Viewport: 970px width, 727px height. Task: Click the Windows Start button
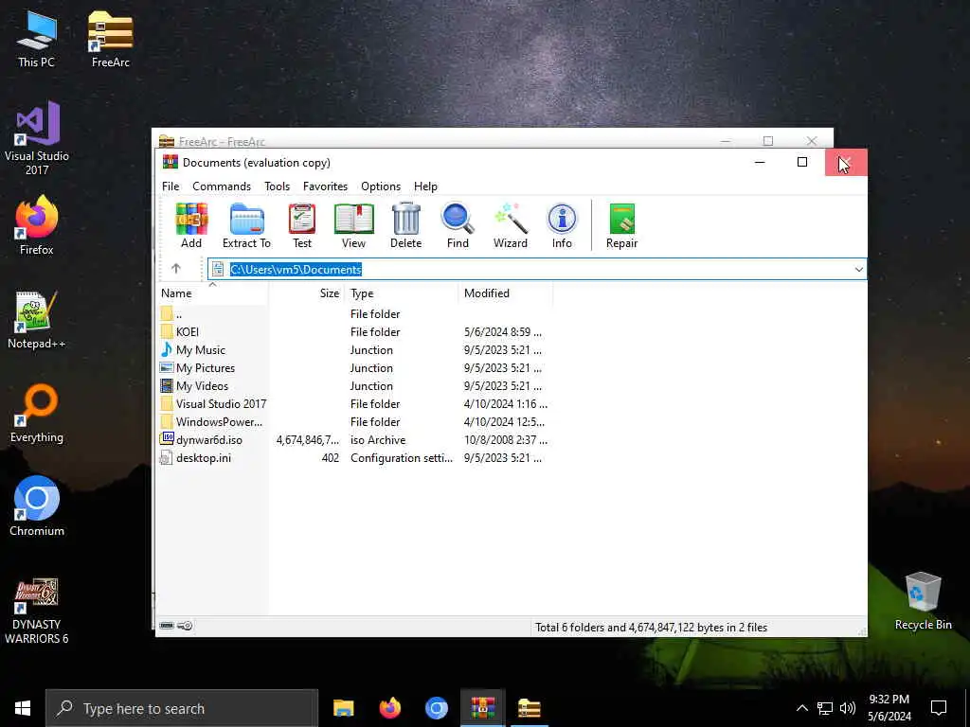[23, 708]
